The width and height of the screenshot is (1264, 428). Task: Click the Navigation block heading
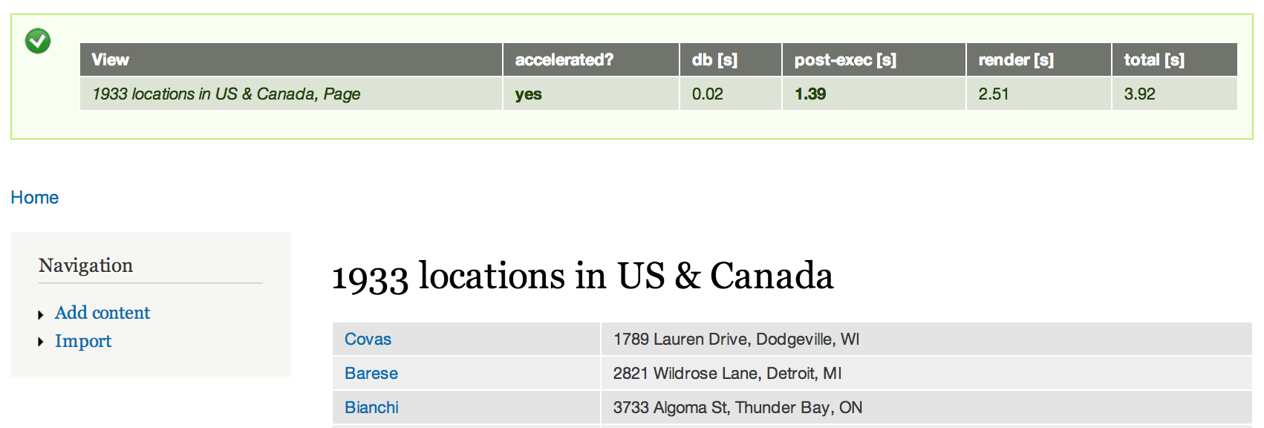[86, 265]
